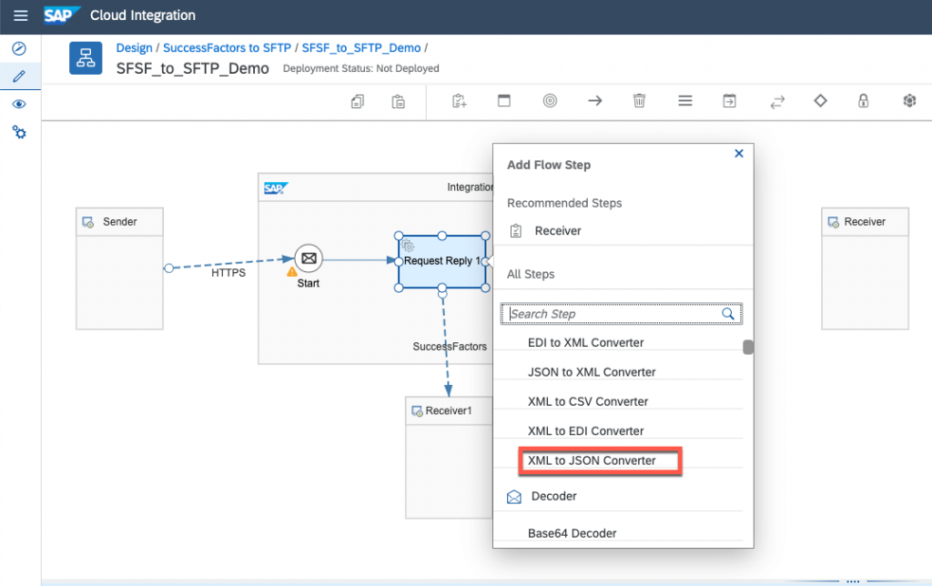Click the paste clipboard icon in toolbar

click(x=399, y=101)
